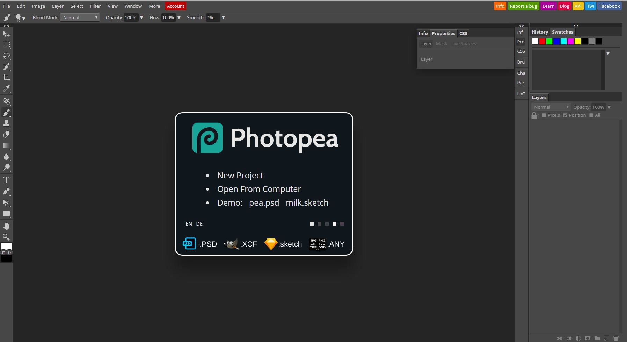Expand the Smooth slider arrow
This screenshot has width=627, height=342.
click(223, 17)
